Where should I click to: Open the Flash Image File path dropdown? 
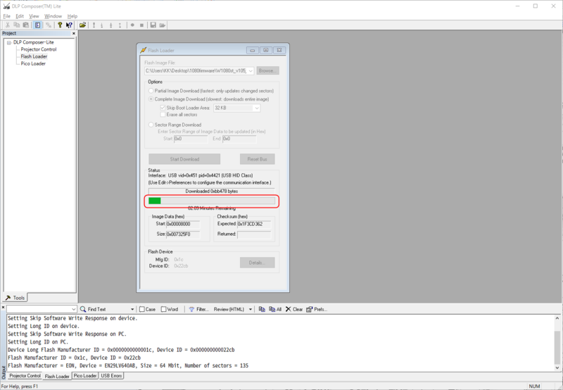(x=251, y=70)
